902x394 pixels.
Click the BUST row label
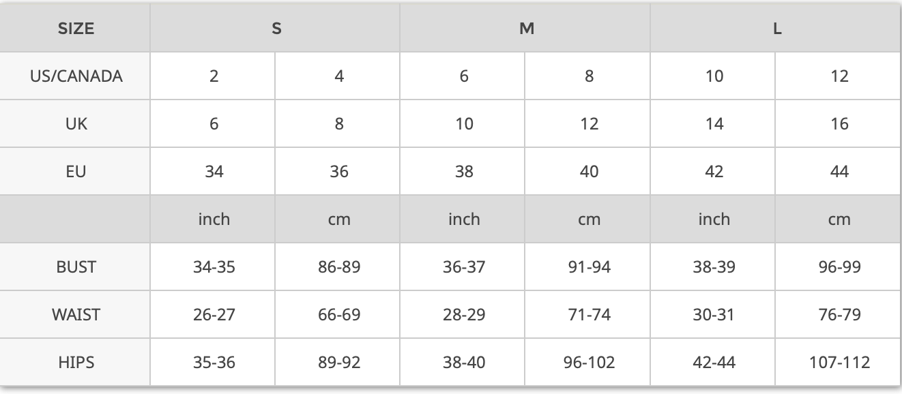[76, 267]
